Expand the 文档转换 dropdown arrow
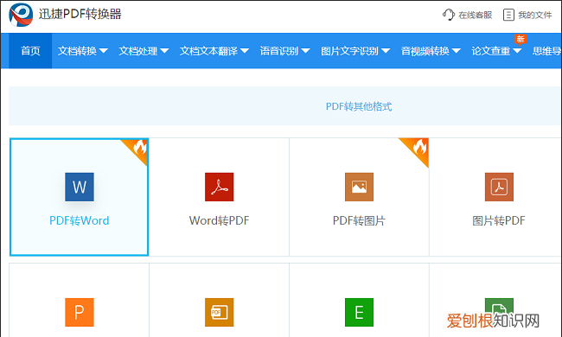Screen dimensions: 562x337 pos(103,51)
